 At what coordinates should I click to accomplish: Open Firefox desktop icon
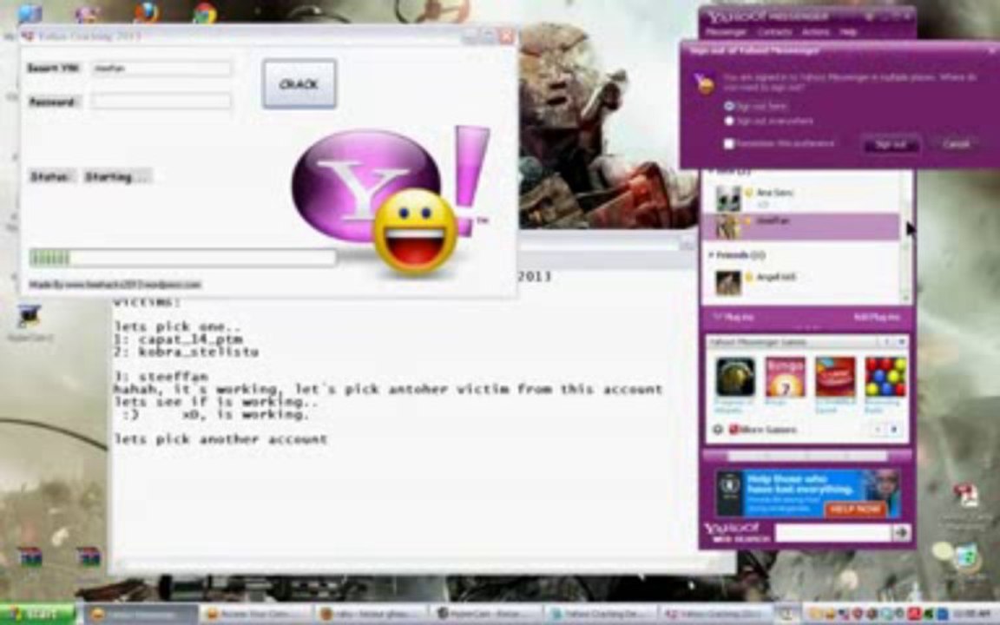pos(147,11)
